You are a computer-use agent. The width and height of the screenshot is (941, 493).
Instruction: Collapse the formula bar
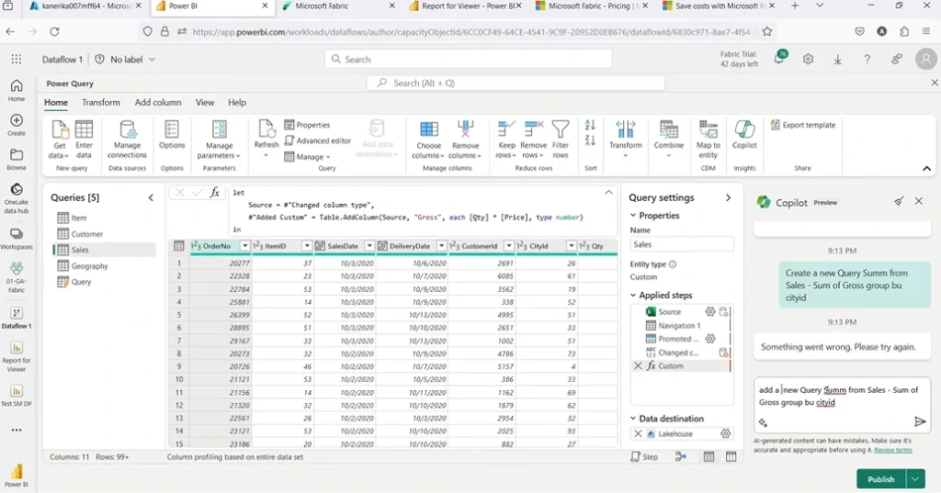click(x=608, y=193)
